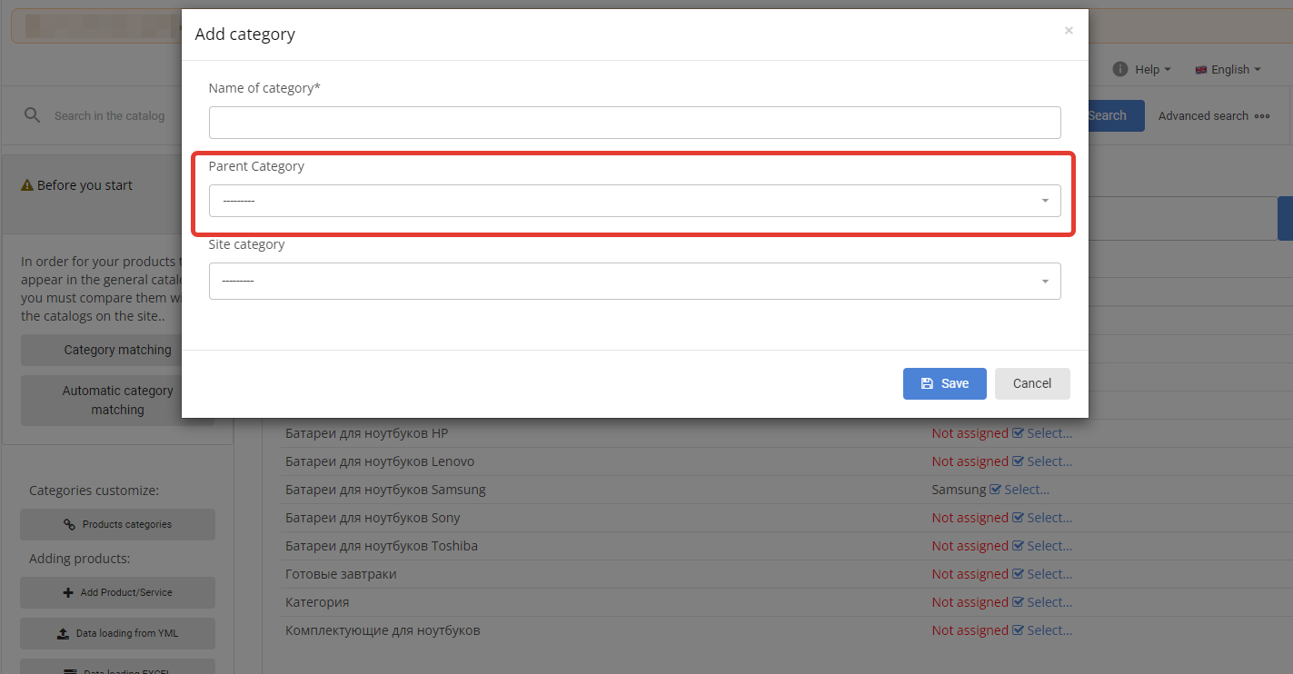Click the upload icon for Data loading from YML
The image size is (1293, 674).
(63, 634)
